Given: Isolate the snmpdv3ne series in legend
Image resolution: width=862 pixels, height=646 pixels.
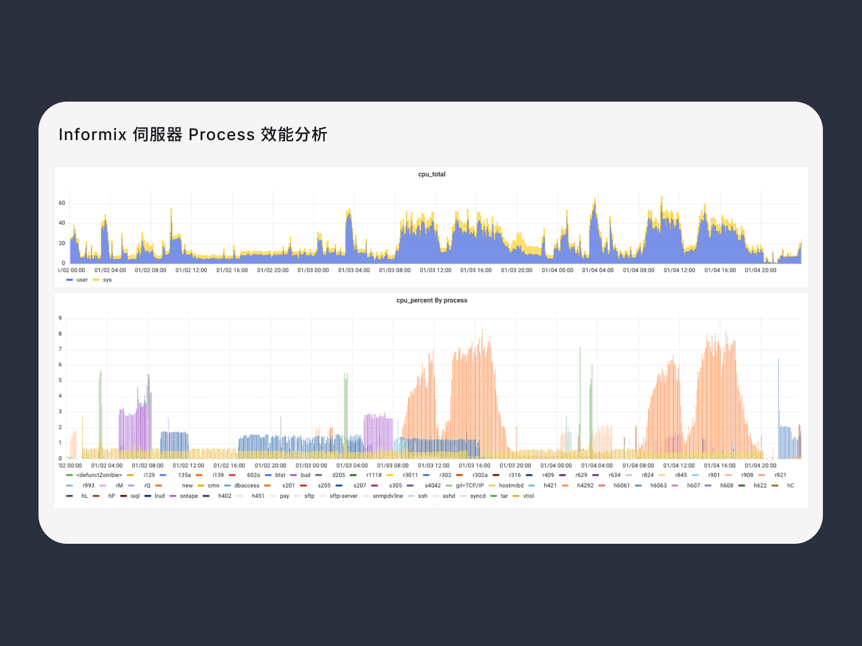Looking at the screenshot, I should 387,496.
